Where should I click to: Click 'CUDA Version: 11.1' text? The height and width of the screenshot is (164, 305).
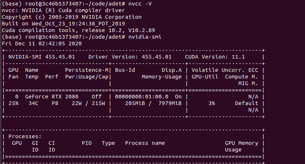tap(215, 57)
